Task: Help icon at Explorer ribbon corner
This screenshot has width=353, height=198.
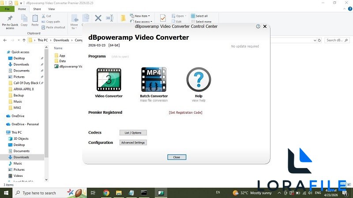Action: coord(350,9)
